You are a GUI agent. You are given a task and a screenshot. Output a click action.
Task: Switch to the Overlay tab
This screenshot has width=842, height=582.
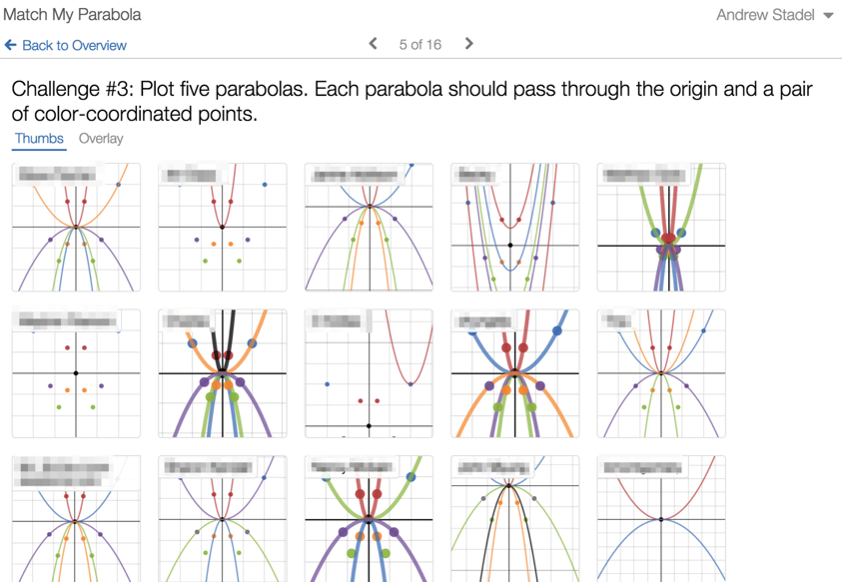[x=101, y=139]
